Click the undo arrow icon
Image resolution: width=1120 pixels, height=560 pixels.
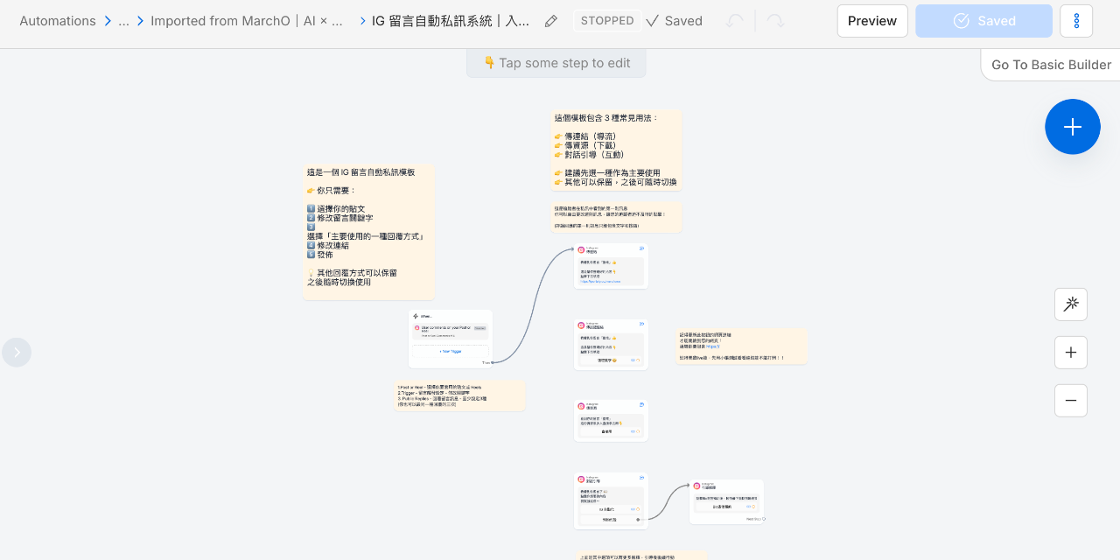coord(735,21)
